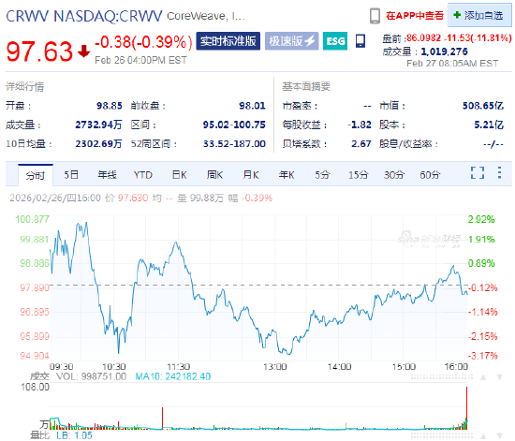Open the 在APP中查看 link
Viewport: 515px width, 441px height.
[x=415, y=15]
